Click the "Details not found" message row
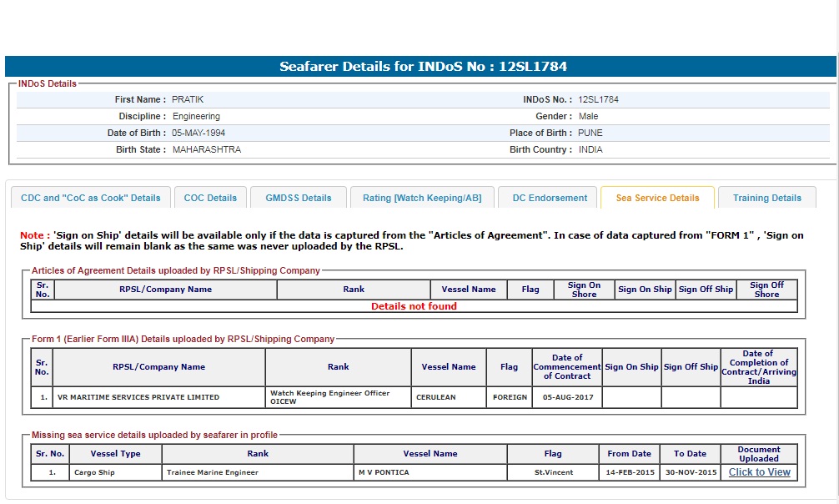Viewport: 839px width, 504px height. [414, 306]
